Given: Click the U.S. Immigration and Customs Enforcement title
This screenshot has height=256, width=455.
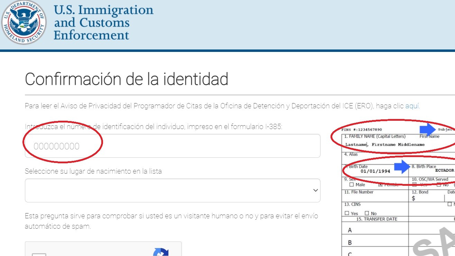Looking at the screenshot, I should [103, 23].
